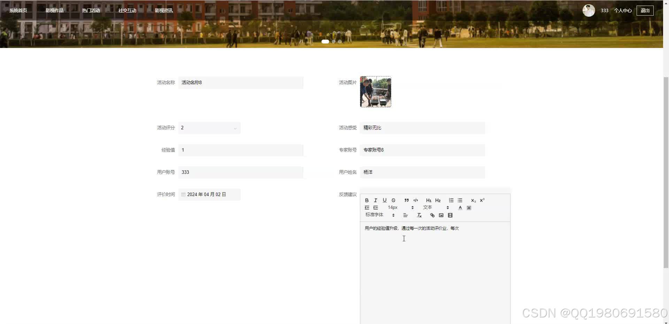Increase the text indent
Image resolution: width=669 pixels, height=324 pixels.
[376, 208]
